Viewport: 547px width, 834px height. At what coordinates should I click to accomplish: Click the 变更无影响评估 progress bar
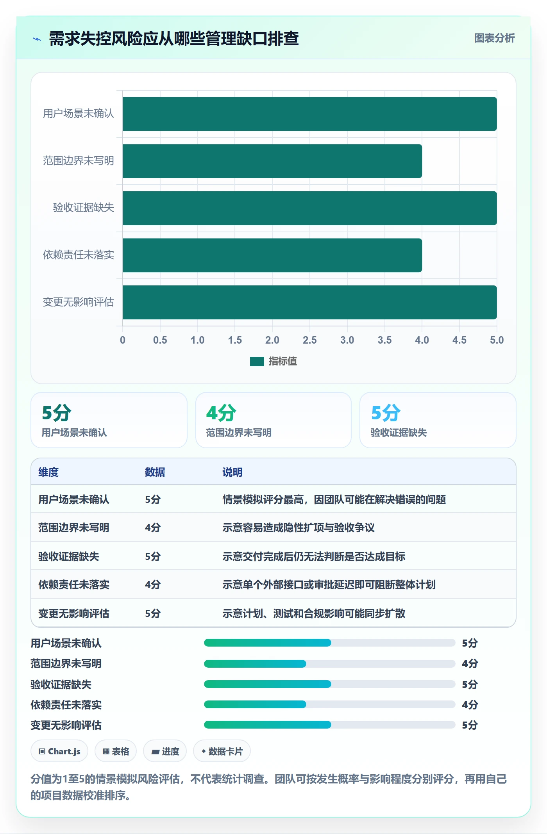[330, 725]
